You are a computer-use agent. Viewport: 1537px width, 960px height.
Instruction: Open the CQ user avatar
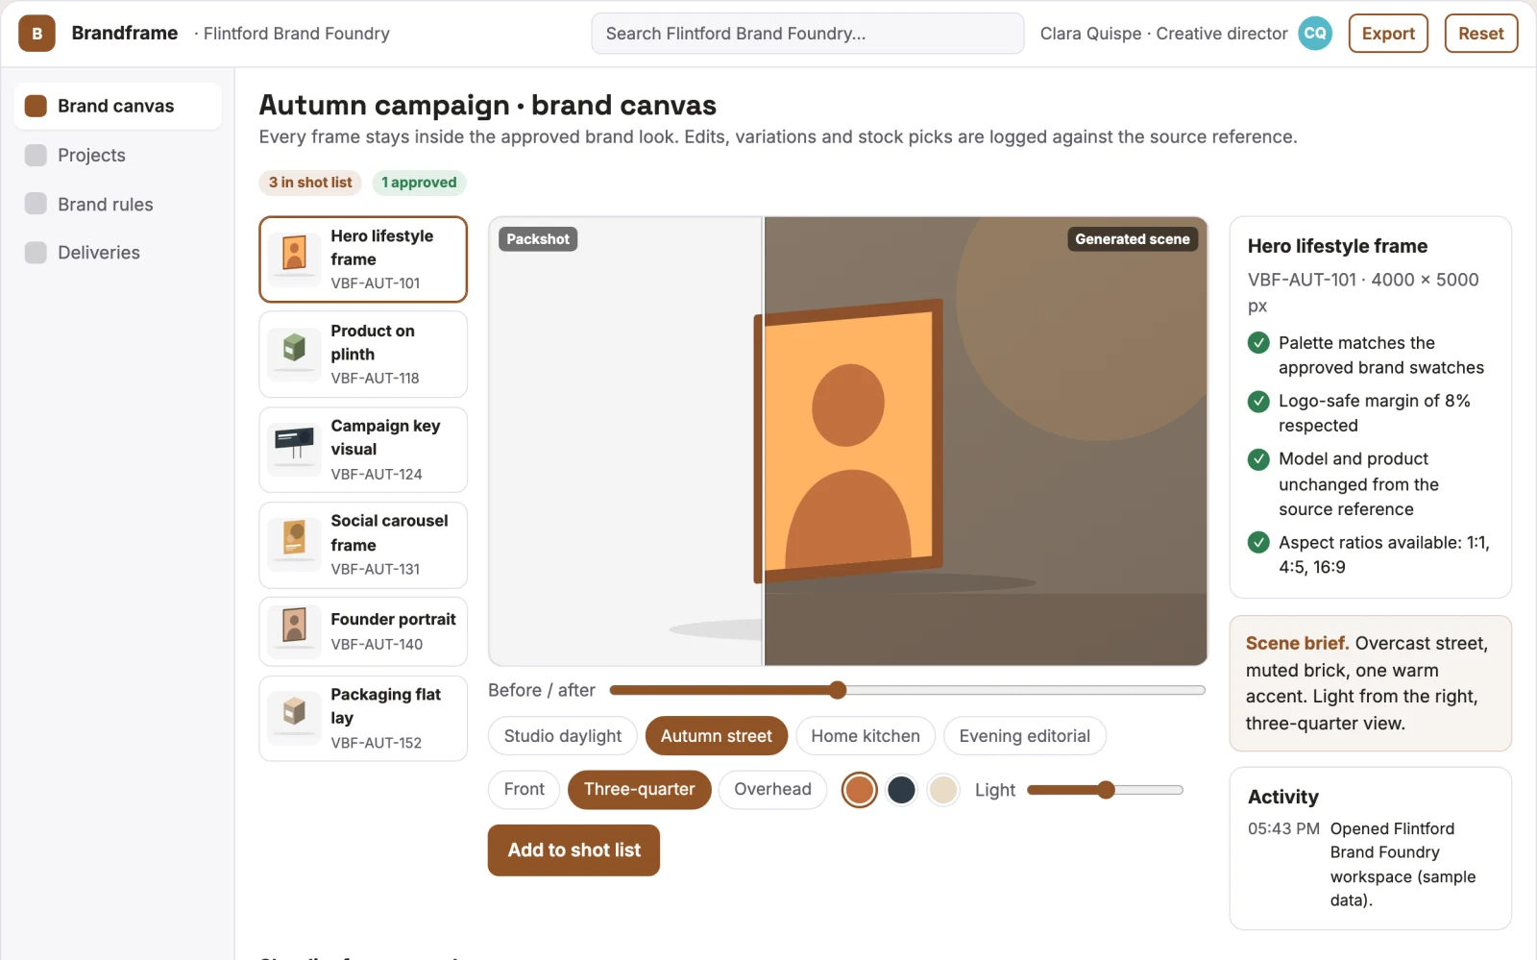click(x=1315, y=34)
